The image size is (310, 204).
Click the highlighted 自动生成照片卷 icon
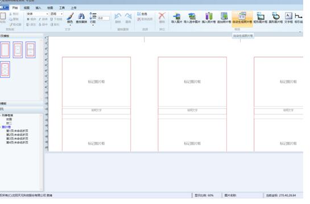[242, 18]
